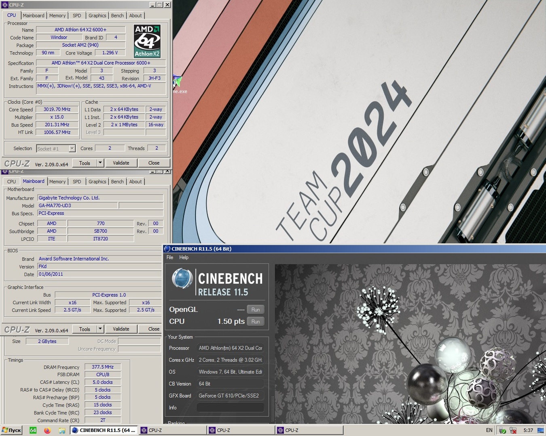Click the AMD Athlon X2 logo in CPU-Z
Image resolution: width=546 pixels, height=436 pixels.
(147, 41)
